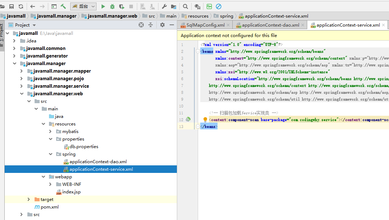This screenshot has width=389, height=220.
Task: Open Project Structure icon in toolbar
Action: click(x=174, y=6)
